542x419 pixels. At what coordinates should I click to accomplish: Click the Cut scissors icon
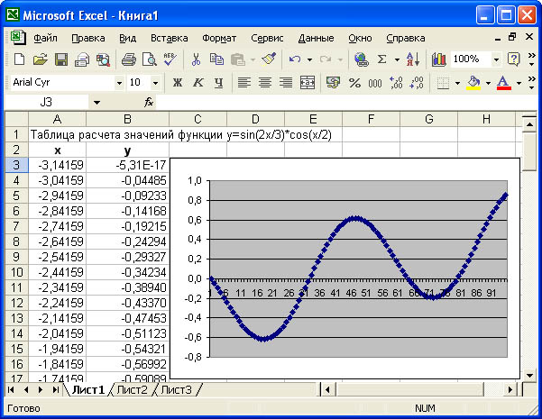coord(196,59)
